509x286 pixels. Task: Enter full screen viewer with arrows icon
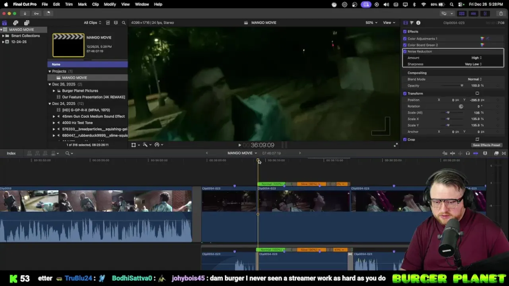point(395,145)
